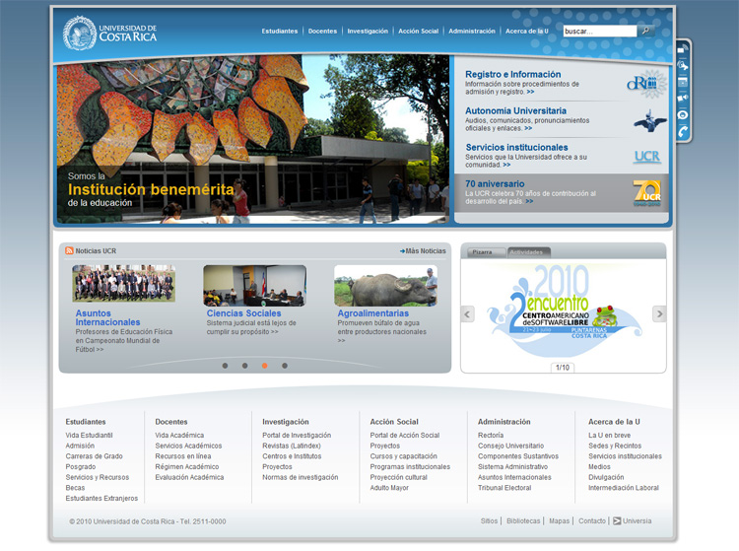
Task: Open Revistas (Latindex) footer link
Action: 292,446
